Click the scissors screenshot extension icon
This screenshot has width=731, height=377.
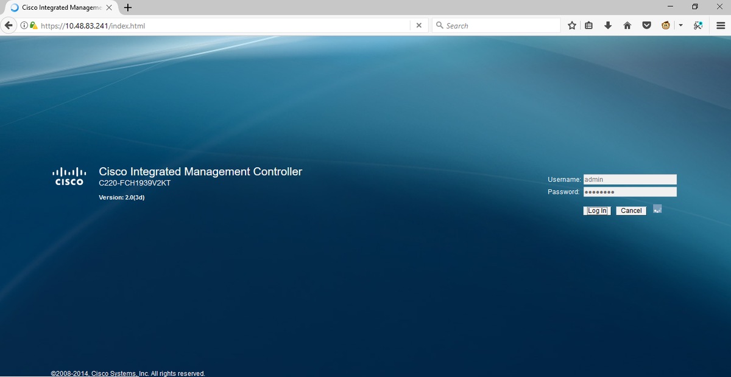pos(699,26)
